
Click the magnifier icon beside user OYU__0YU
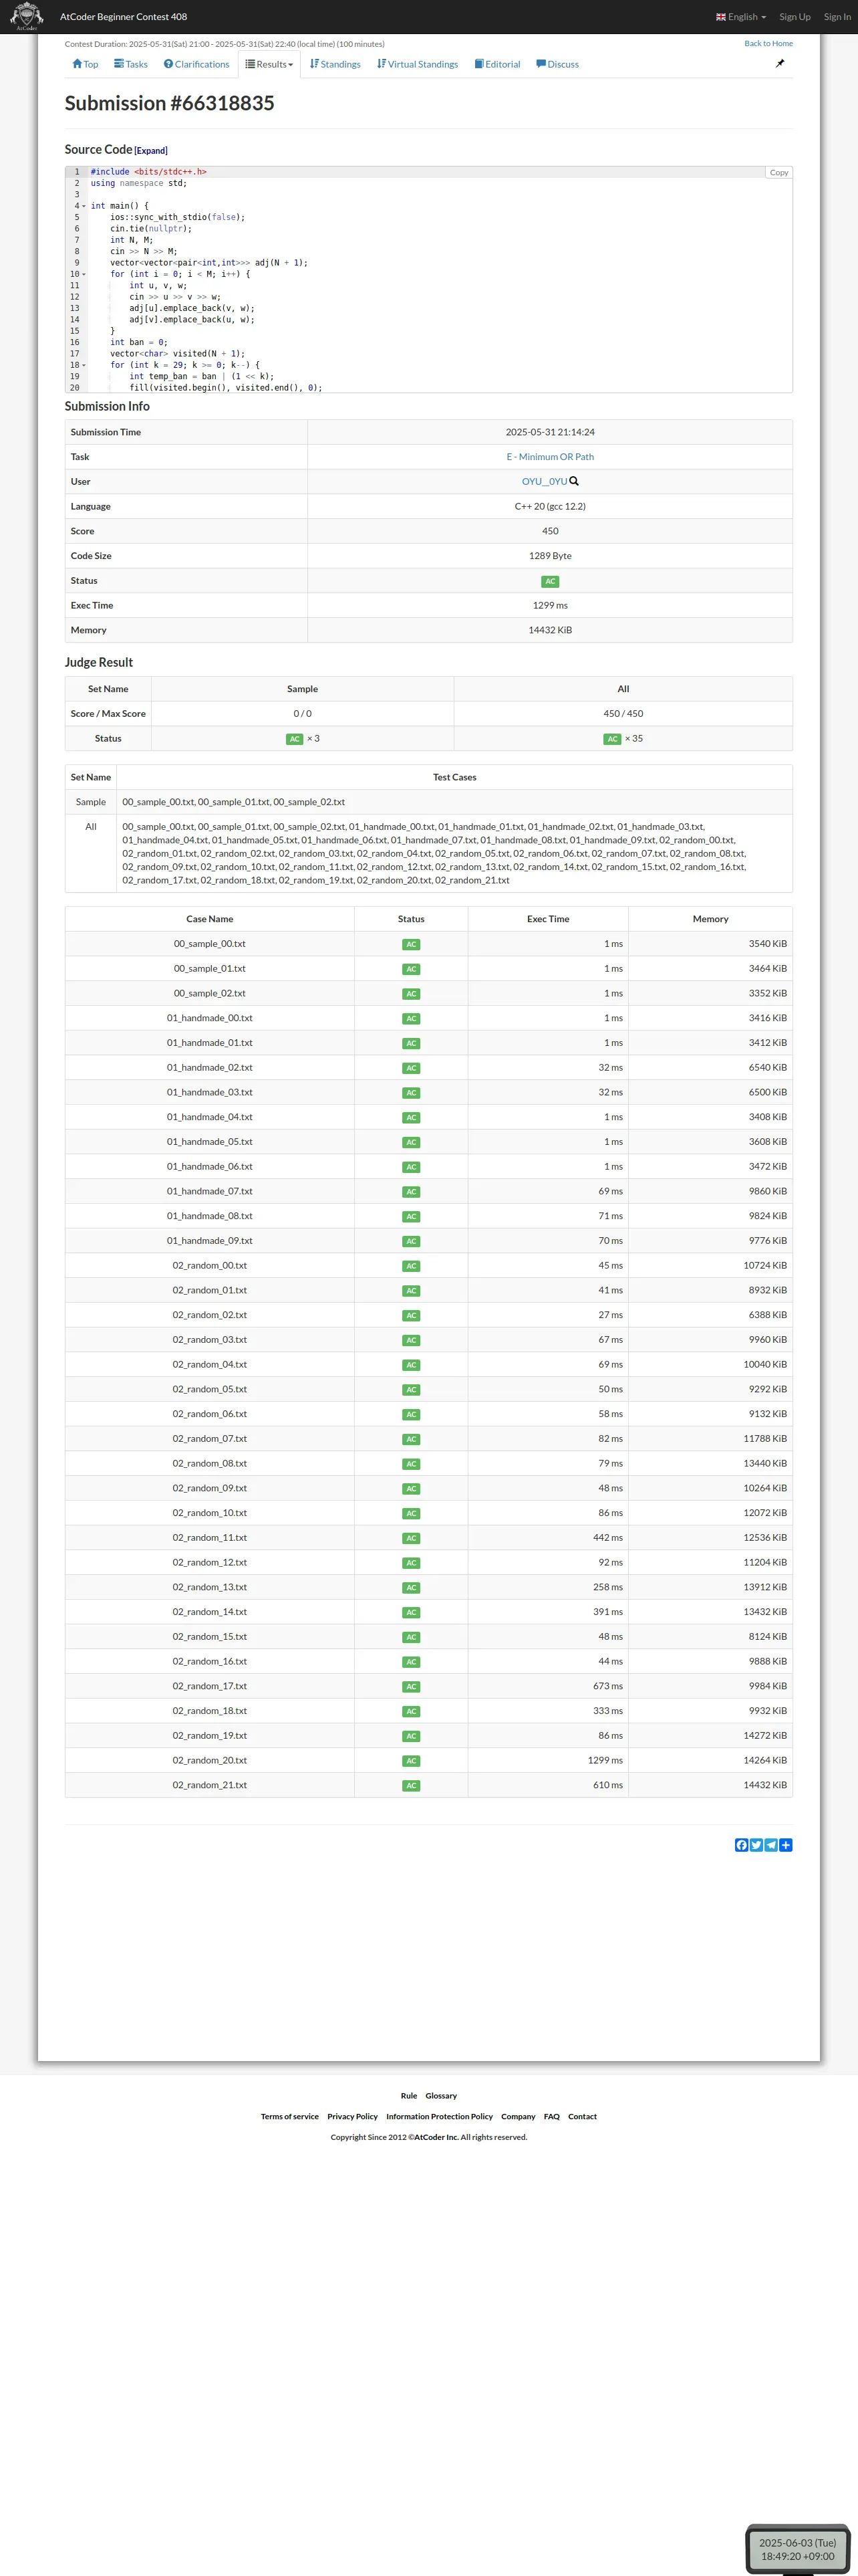tap(574, 481)
